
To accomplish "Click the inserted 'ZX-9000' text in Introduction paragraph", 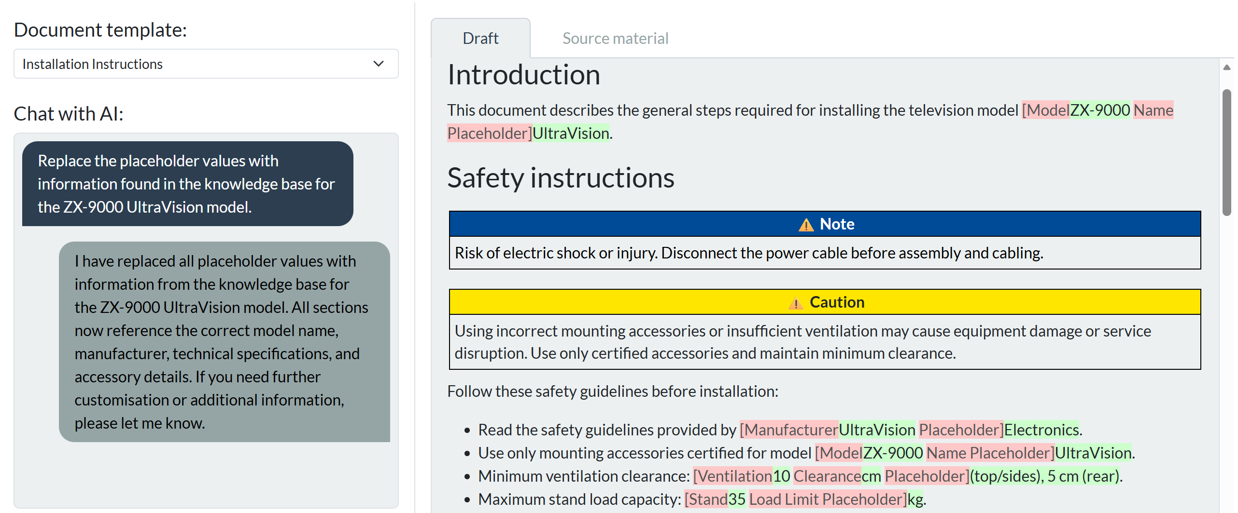I will (1100, 110).
